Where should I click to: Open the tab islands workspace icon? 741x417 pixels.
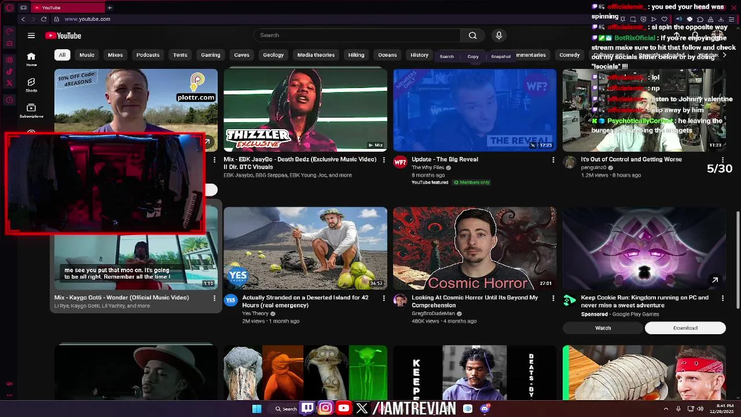pyautogui.click(x=23, y=8)
